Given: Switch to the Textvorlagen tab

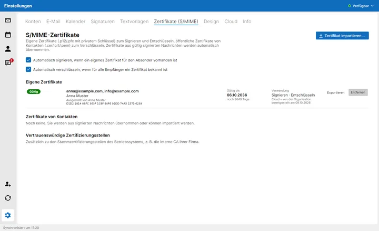Looking at the screenshot, I should coord(134,22).
